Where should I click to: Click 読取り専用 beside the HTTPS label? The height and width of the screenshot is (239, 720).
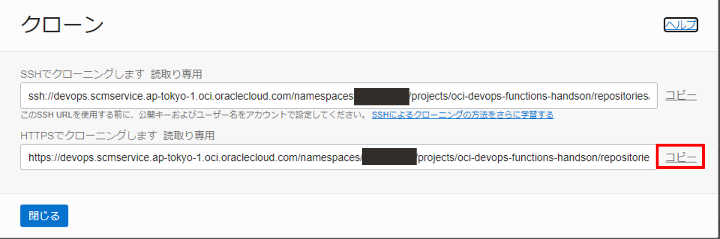pyautogui.click(x=189, y=136)
